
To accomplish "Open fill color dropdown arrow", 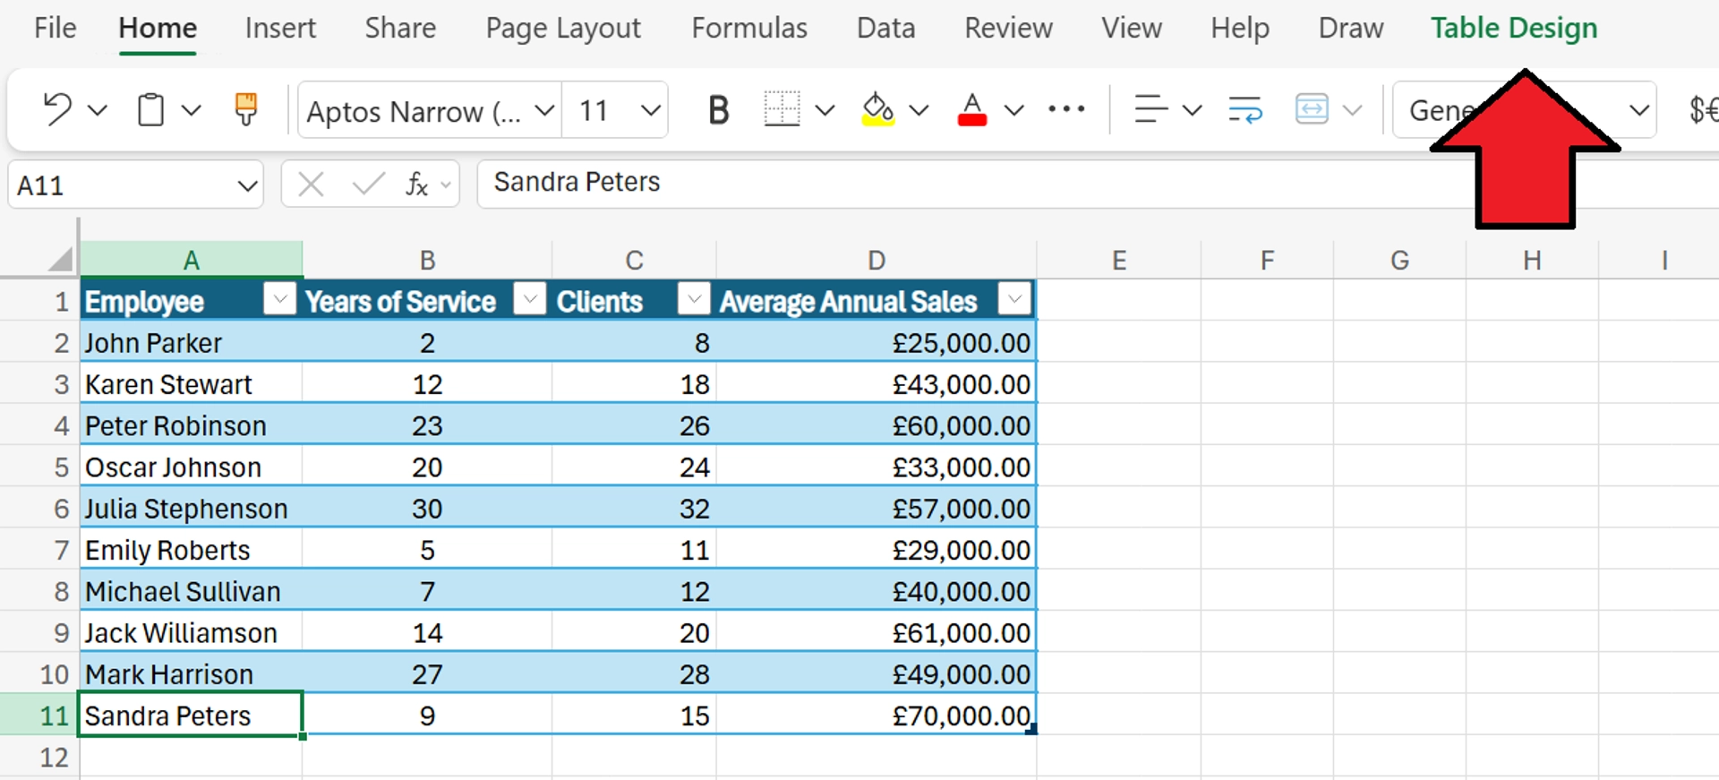I will (x=919, y=110).
